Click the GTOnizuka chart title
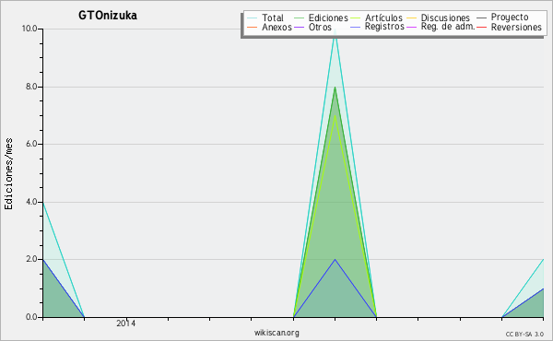The height and width of the screenshot is (341, 553). tap(108, 16)
